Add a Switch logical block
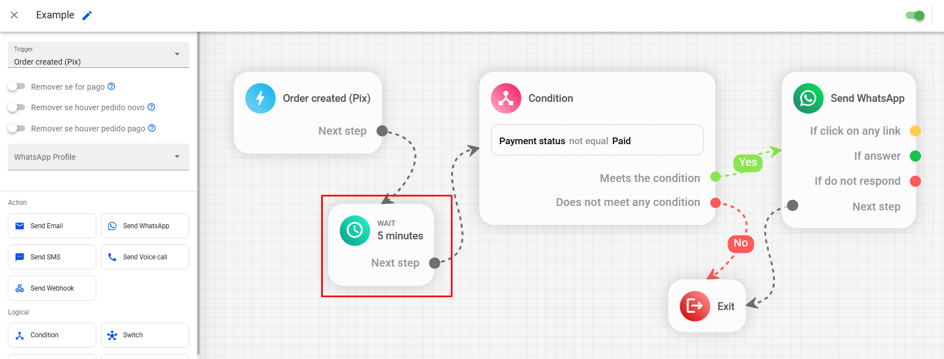944x359 pixels. pos(145,335)
